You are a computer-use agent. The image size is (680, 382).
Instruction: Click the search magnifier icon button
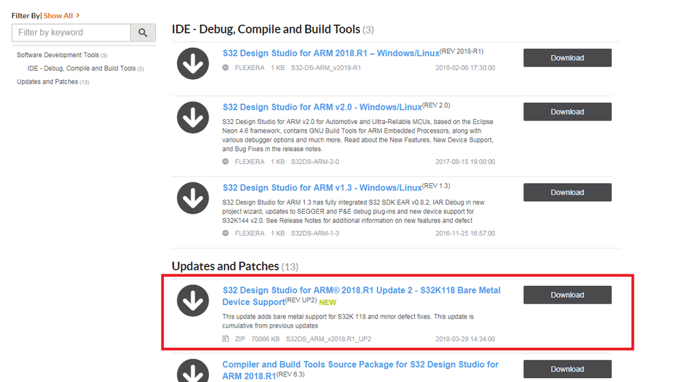point(143,33)
